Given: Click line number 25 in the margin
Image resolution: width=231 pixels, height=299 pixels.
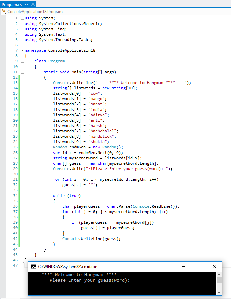Looking at the screenshot, I should point(15,147).
